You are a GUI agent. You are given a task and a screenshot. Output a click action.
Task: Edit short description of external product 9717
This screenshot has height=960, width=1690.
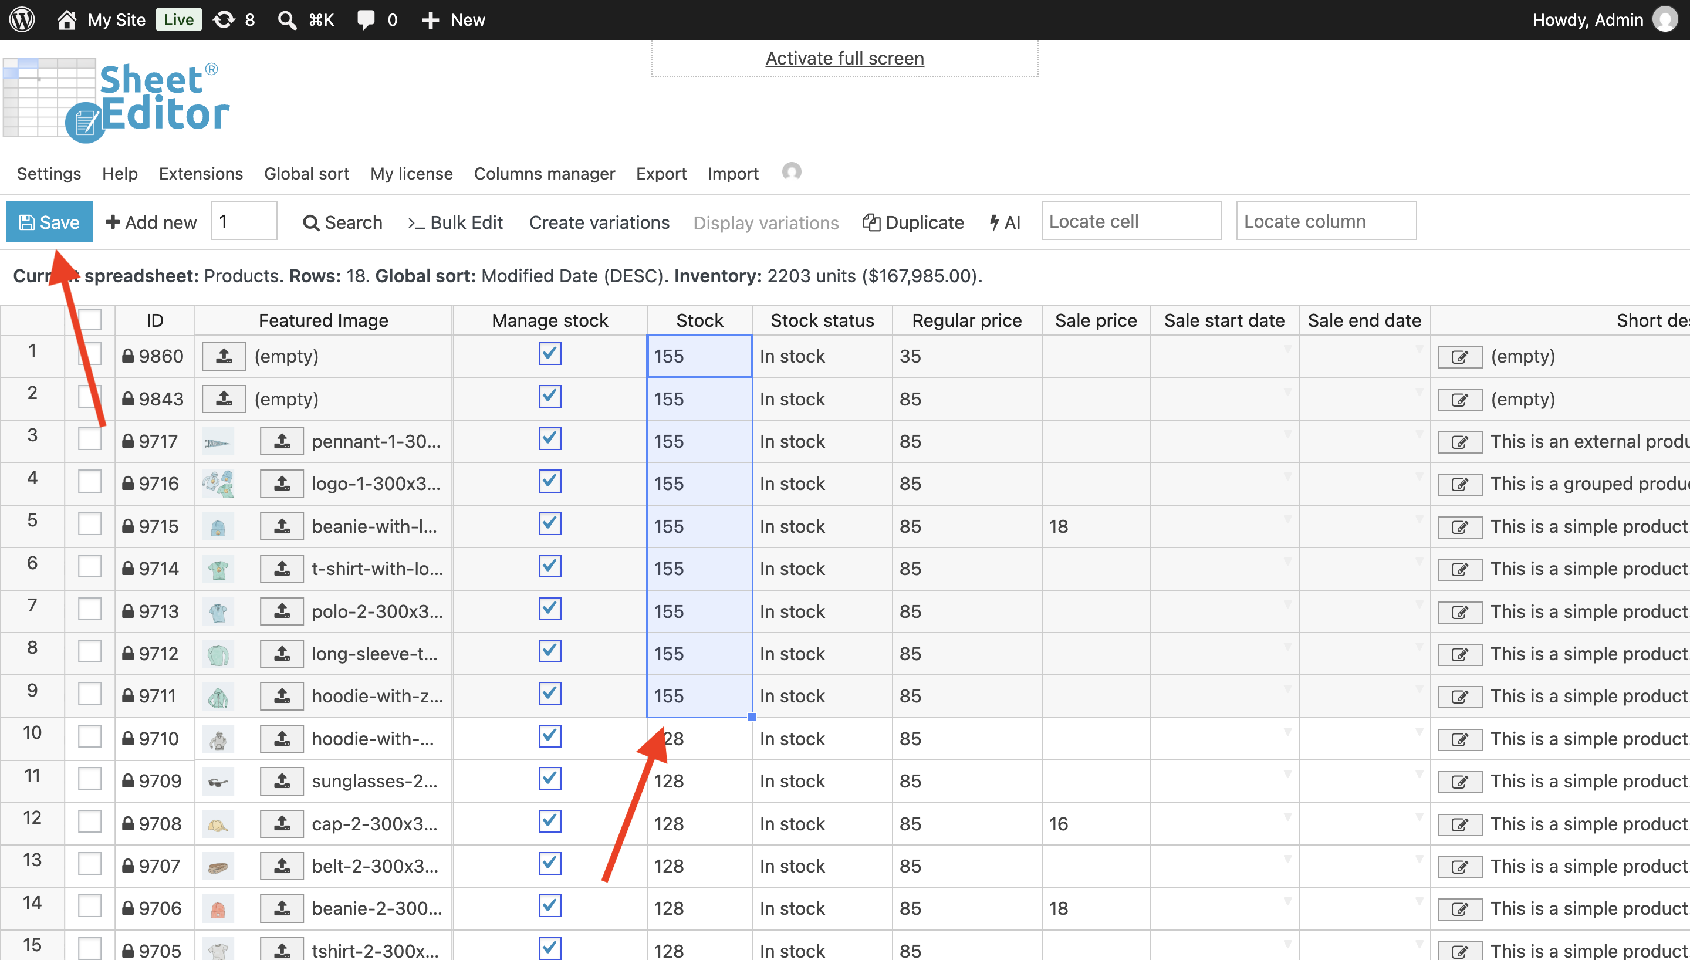coord(1459,442)
